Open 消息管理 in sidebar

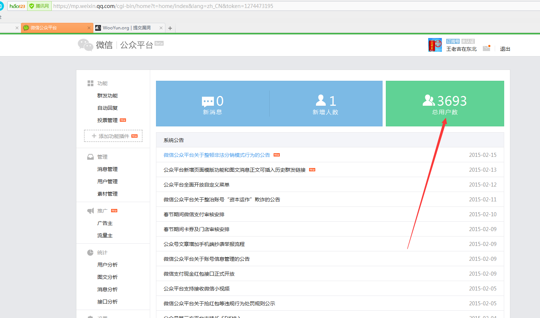[x=107, y=169]
